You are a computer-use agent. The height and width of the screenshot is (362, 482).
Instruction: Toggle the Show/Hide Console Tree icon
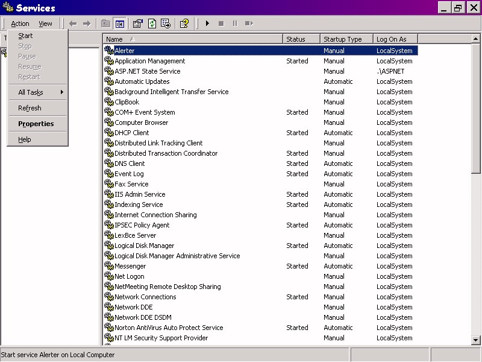point(120,24)
